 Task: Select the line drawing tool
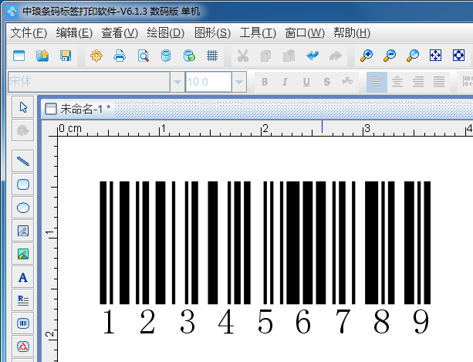click(x=23, y=161)
